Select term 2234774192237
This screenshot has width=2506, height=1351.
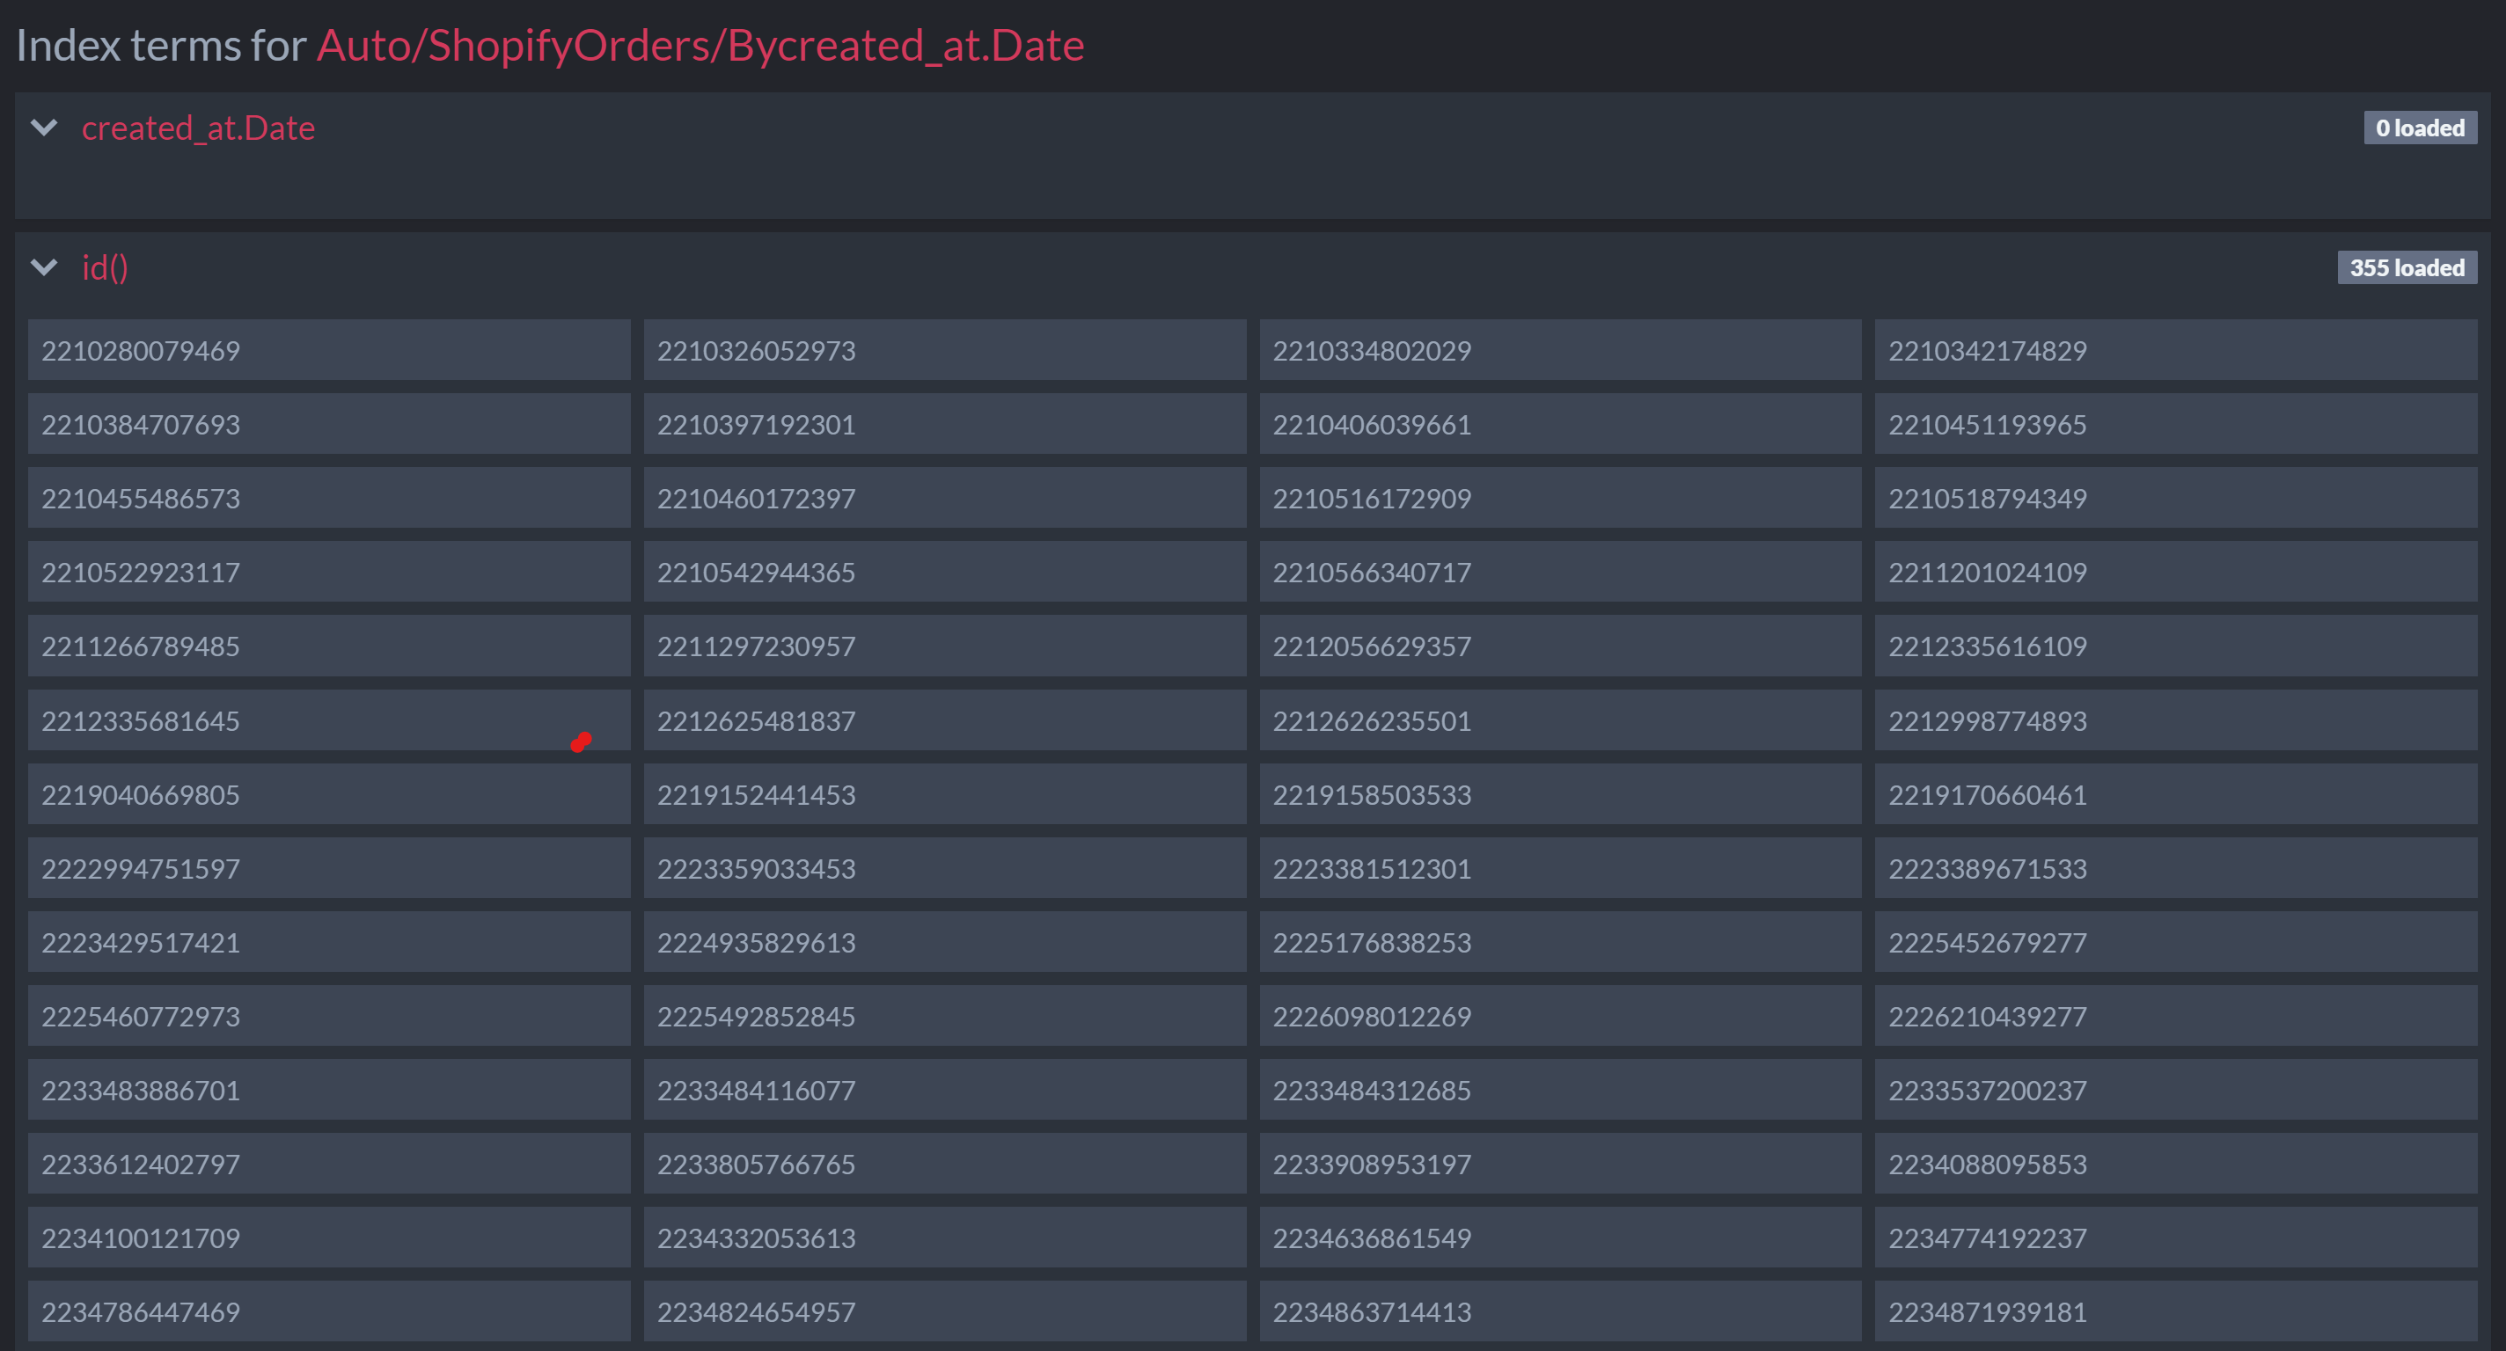(2176, 1238)
